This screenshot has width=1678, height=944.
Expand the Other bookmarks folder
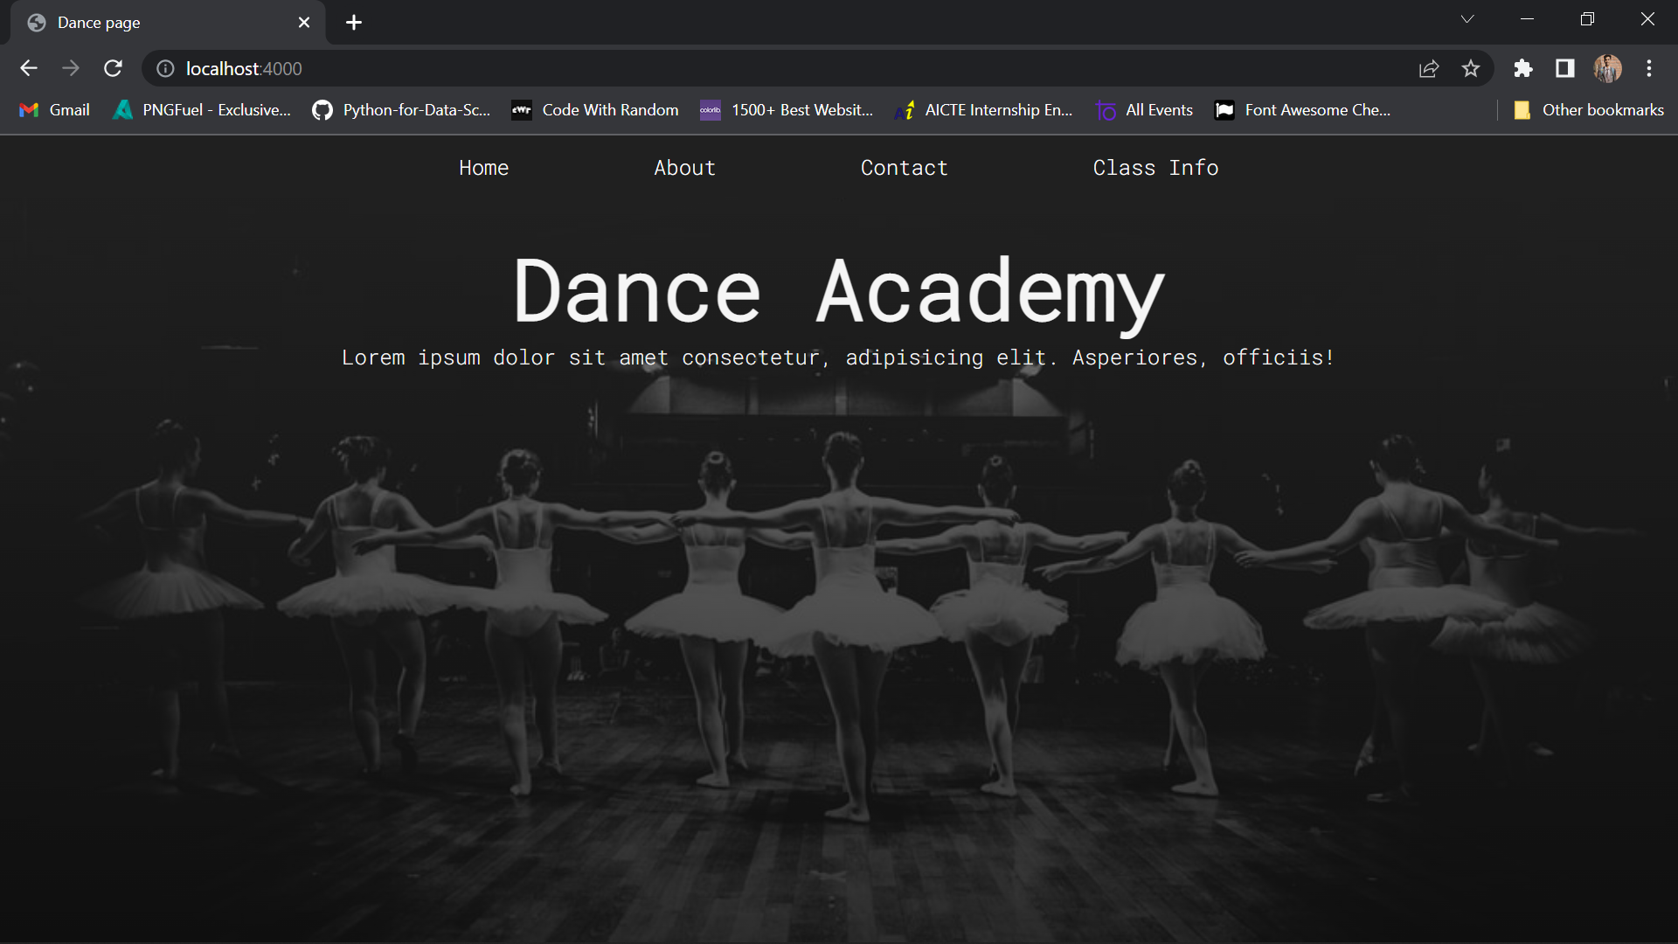click(1588, 110)
